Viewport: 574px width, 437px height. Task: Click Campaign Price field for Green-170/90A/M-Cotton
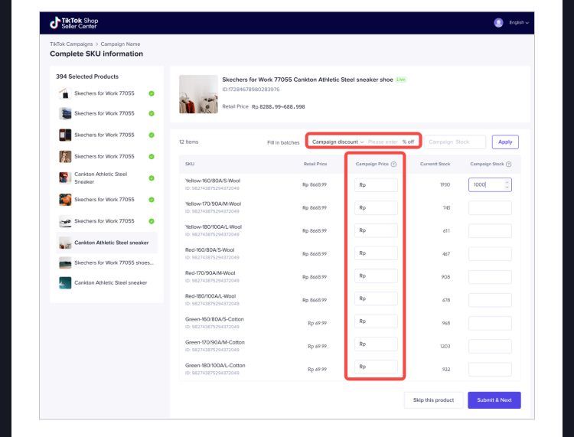point(376,344)
